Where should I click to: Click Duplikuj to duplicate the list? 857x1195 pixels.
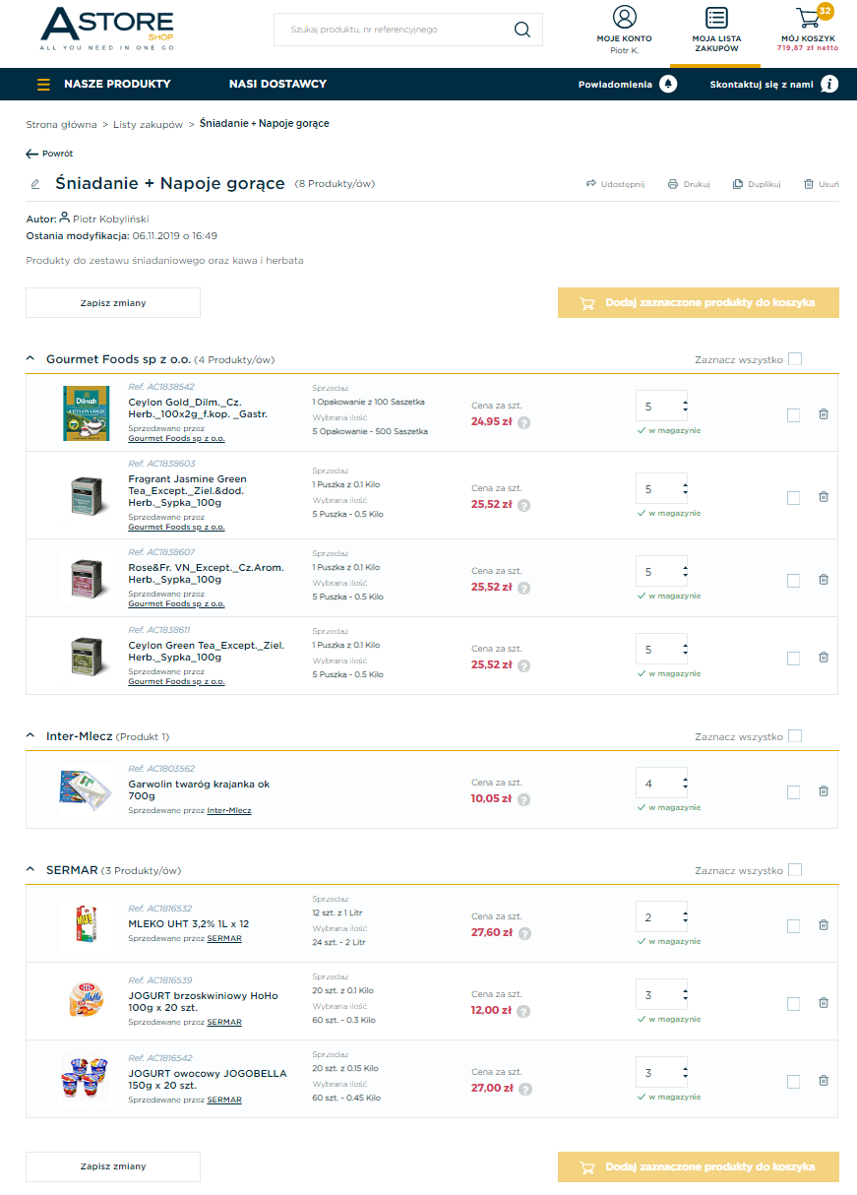[x=757, y=184]
